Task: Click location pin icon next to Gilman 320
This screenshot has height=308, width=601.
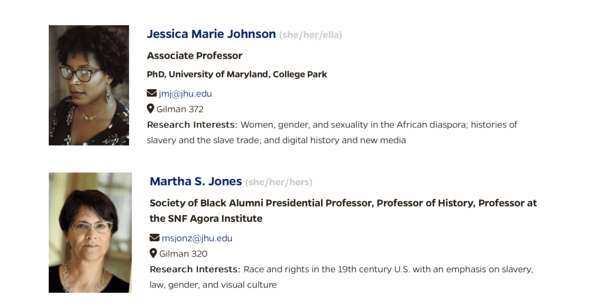Action: (x=153, y=253)
